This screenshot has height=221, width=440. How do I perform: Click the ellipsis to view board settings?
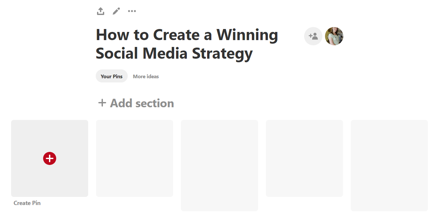(x=132, y=11)
